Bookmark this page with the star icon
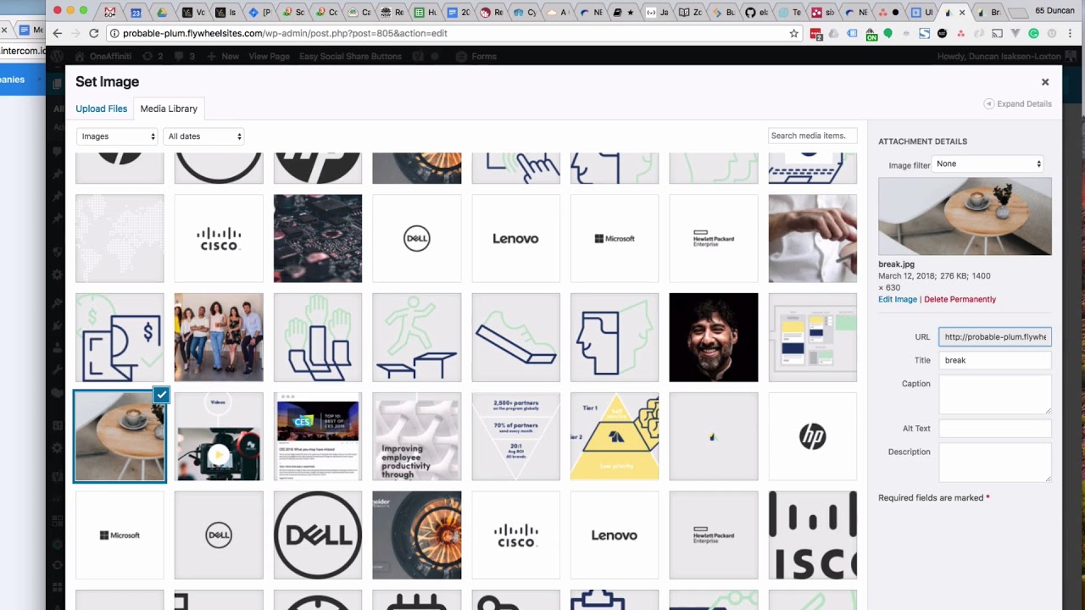The width and height of the screenshot is (1085, 610). pos(794,34)
